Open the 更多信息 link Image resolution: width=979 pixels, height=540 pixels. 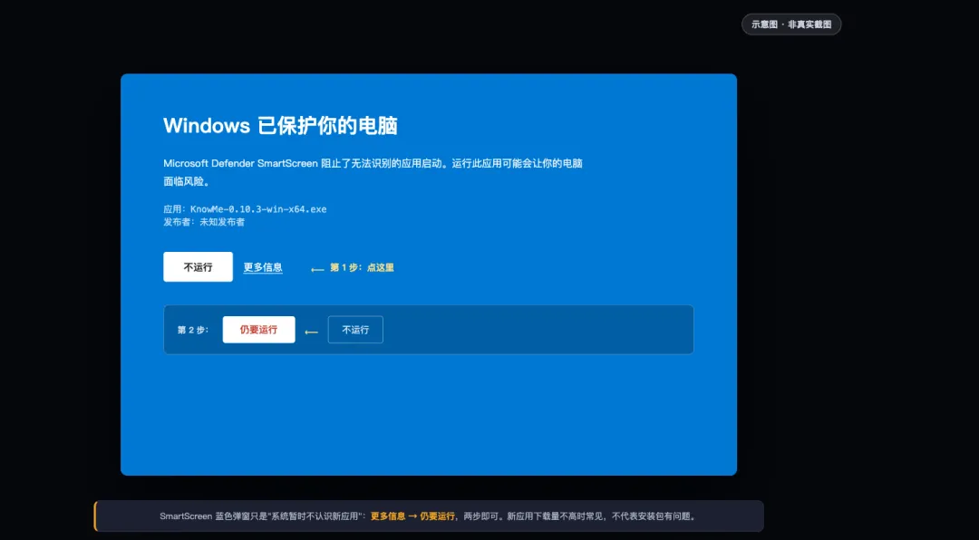coord(263,267)
